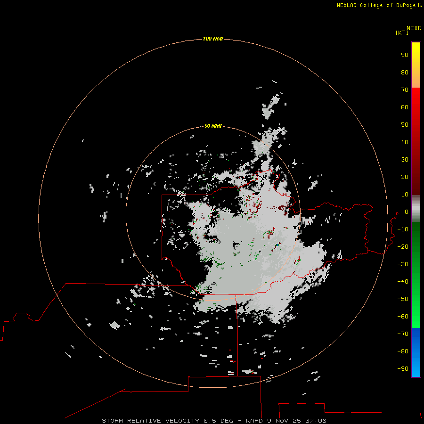Image resolution: width=424 pixels, height=424 pixels.
Task: Click the 0 value on velocity scale
Action: (407, 212)
